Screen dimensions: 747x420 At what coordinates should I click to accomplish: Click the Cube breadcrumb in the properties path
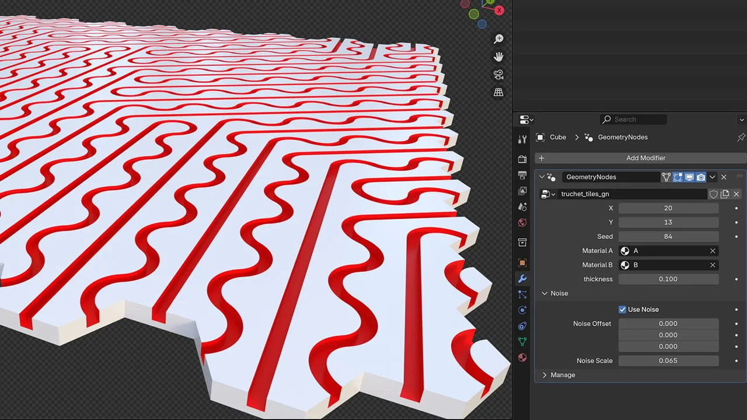click(558, 137)
